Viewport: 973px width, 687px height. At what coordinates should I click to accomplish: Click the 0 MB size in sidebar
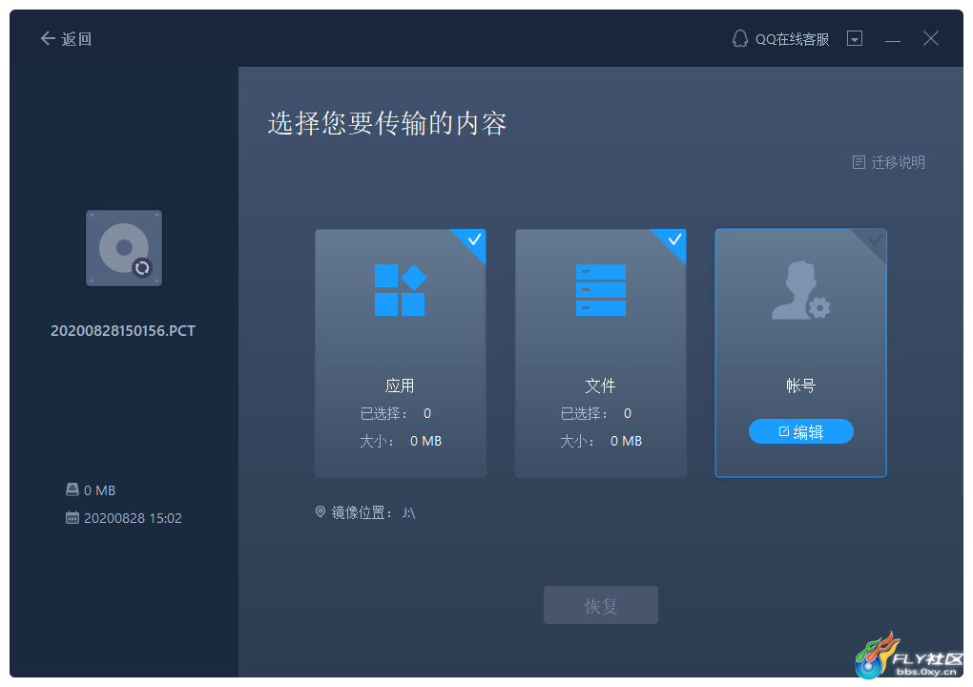(x=100, y=490)
